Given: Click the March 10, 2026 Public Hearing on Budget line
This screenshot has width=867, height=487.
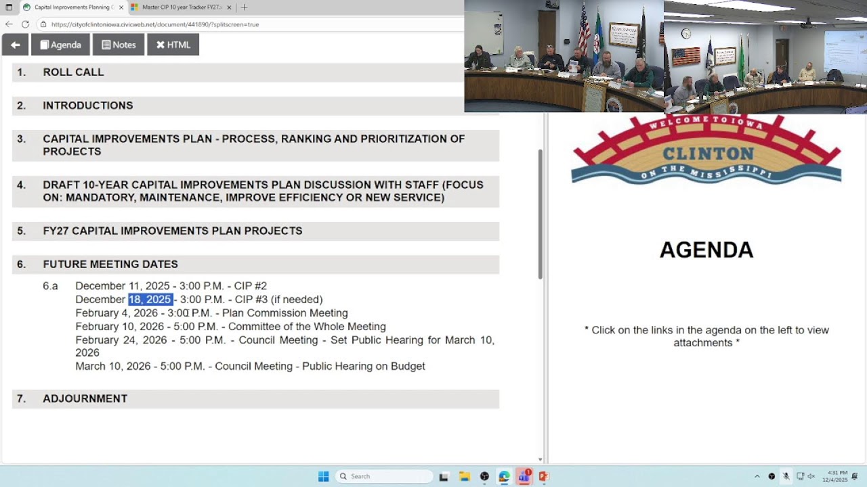Looking at the screenshot, I should pyautogui.click(x=250, y=367).
